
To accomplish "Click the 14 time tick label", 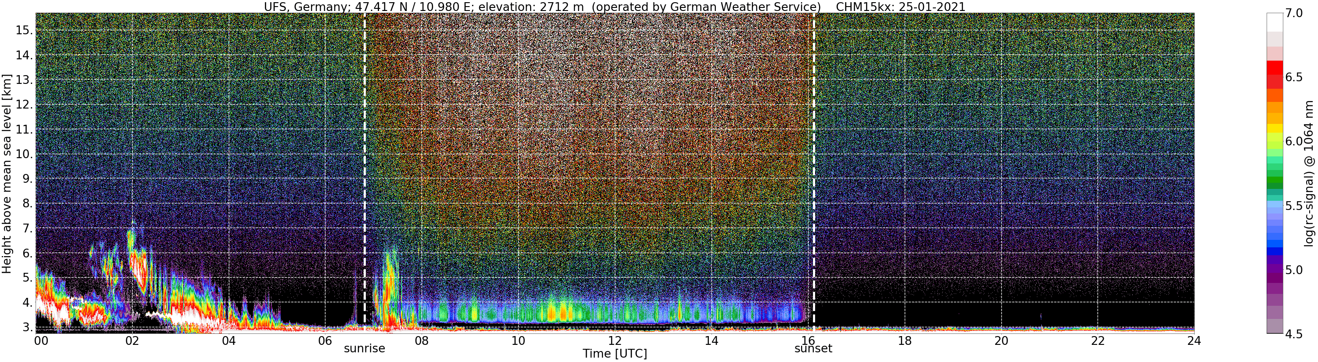I will [711, 341].
